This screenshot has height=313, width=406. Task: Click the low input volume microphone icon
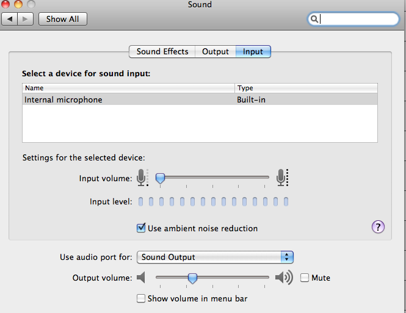click(x=142, y=178)
